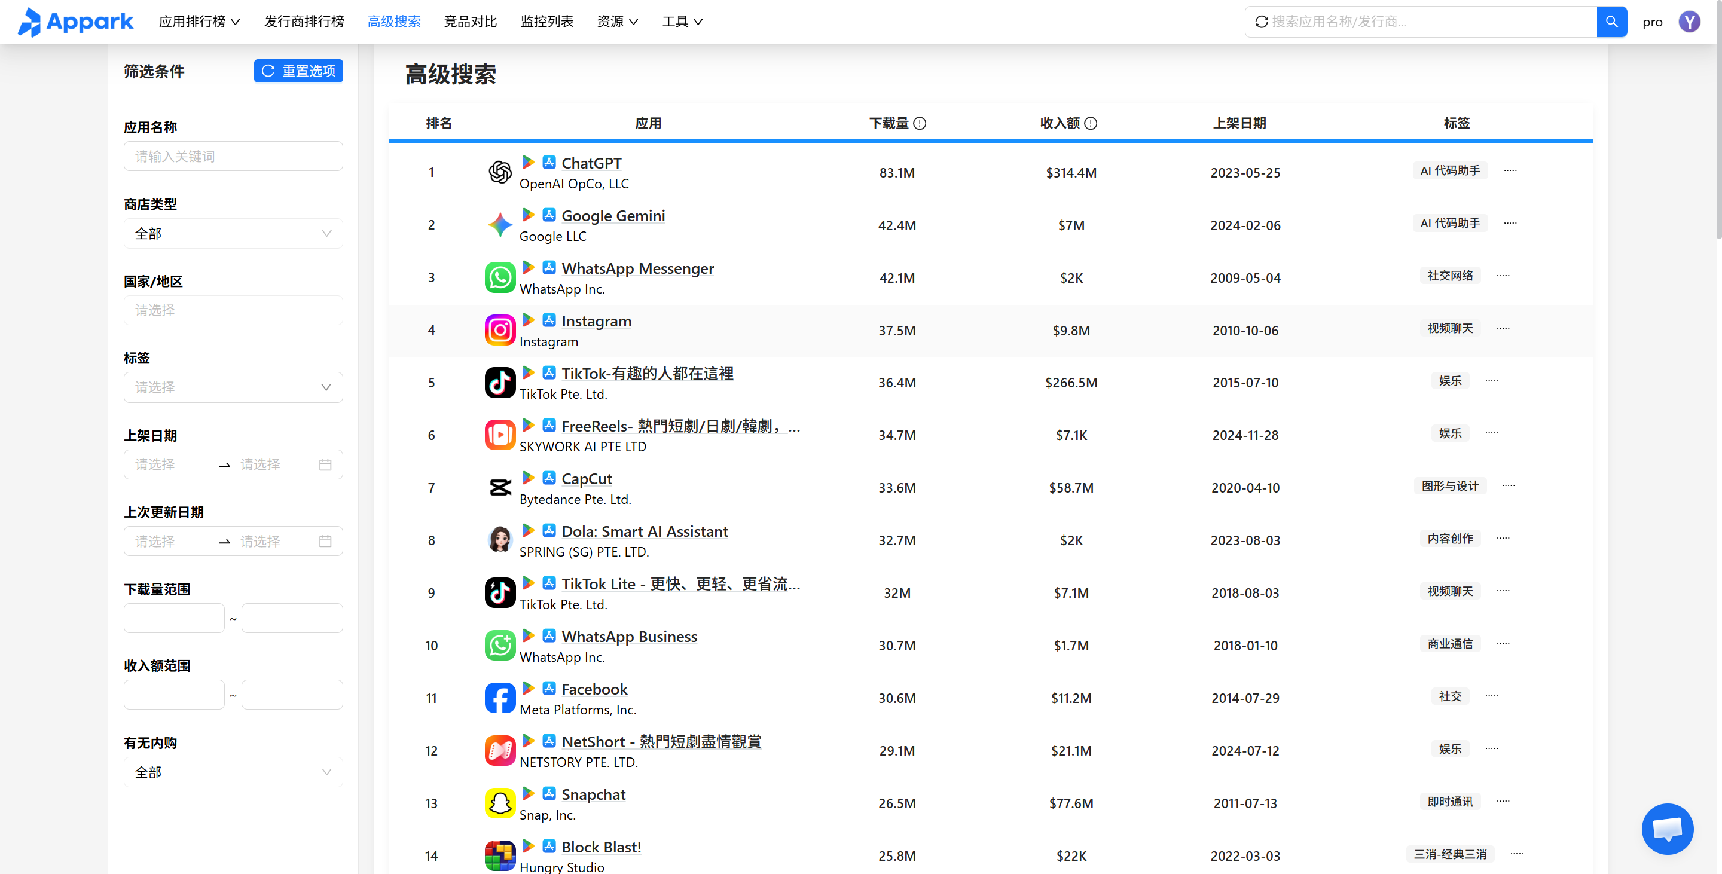1722x874 pixels.
Task: Click the search magnifier button
Action: (x=1612, y=22)
